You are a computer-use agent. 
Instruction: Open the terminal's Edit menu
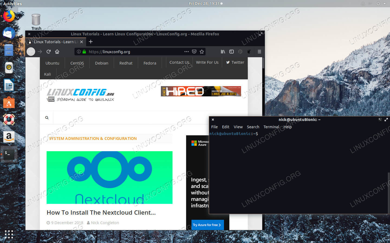225,127
